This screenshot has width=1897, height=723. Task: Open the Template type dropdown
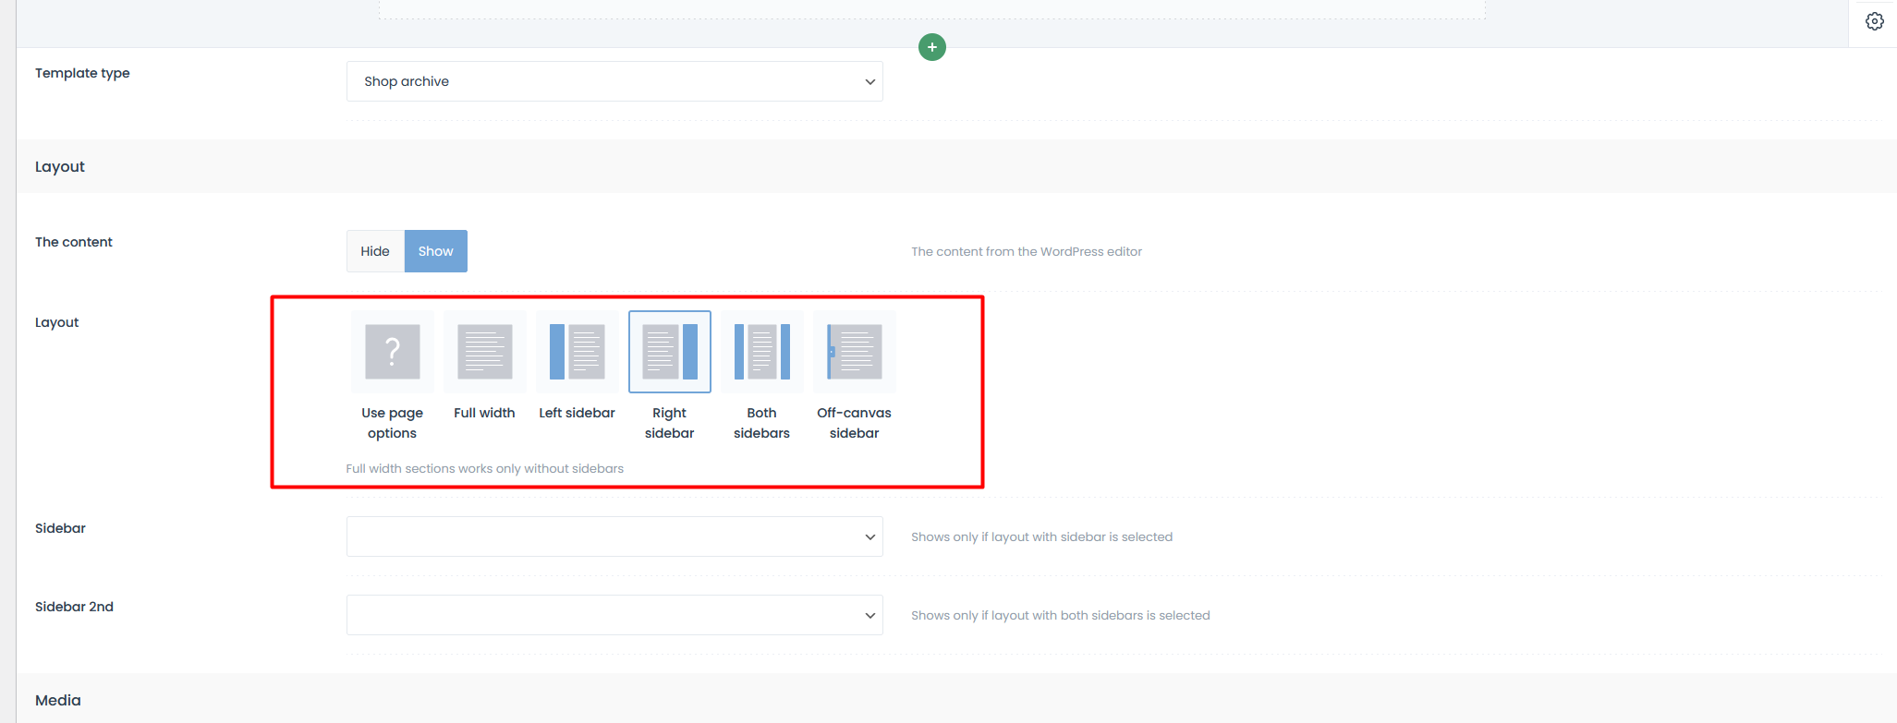point(614,81)
